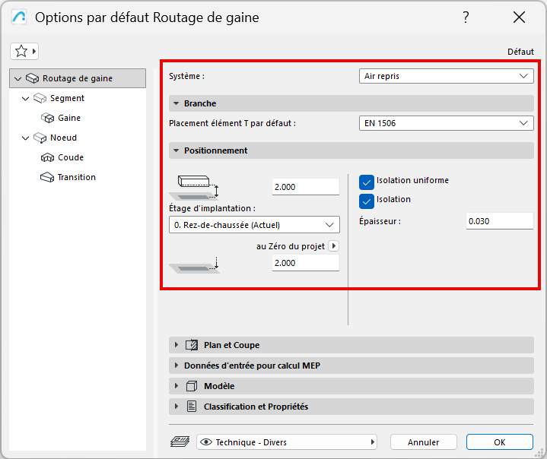
Task: Click the OK button
Action: point(499,442)
